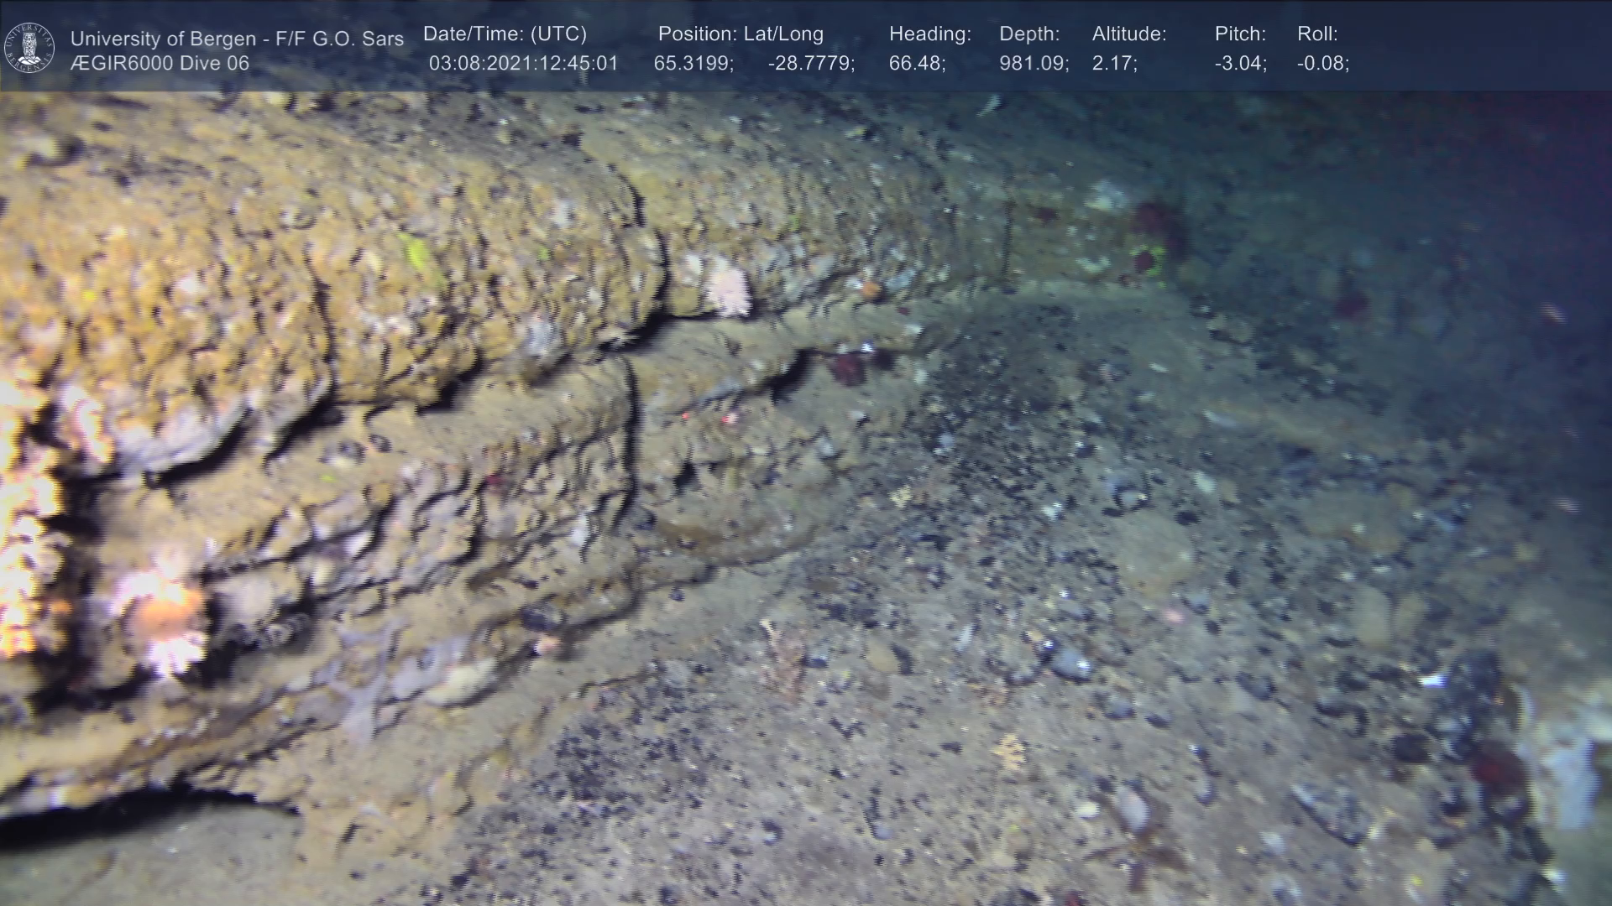Screen dimensions: 1612x906
Task: Click the heading value 66.48
Action: 917,63
